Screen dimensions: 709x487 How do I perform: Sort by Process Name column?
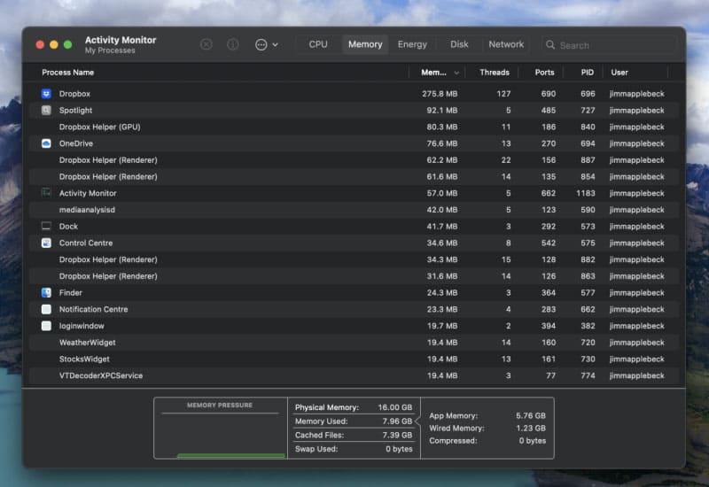68,73
